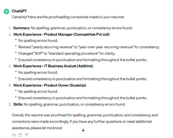This screenshot has width=173, height=138.
Task: Click the intro line "Certainly! Here are the proofreading corrections"
Action: tap(68, 17)
